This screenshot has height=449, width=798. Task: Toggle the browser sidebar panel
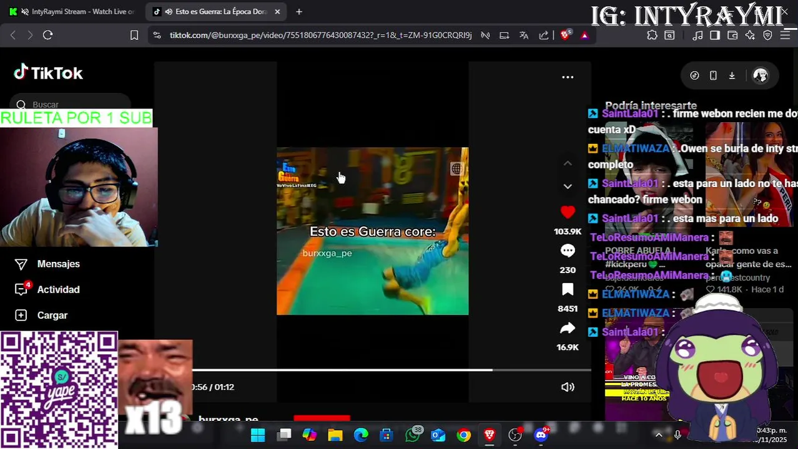click(x=715, y=36)
